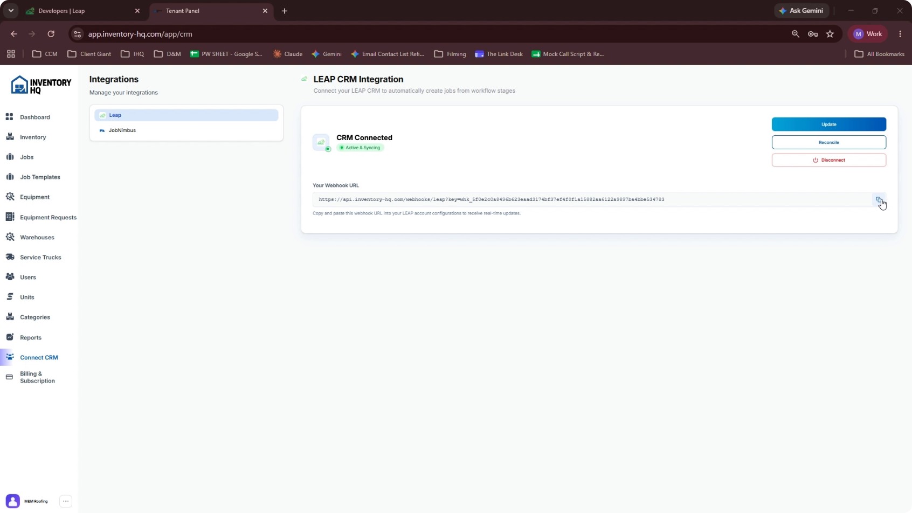Open Job Templates page

pyautogui.click(x=40, y=177)
